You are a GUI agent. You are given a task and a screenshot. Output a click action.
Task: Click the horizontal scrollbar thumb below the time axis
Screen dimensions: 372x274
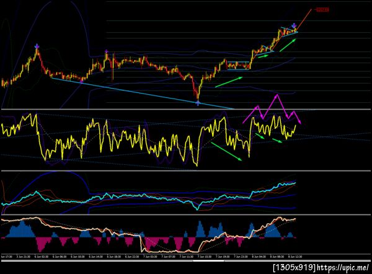208,261
